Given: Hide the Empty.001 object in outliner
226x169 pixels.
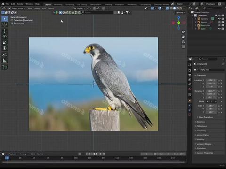Looking at the screenshot, I should coord(219,25).
